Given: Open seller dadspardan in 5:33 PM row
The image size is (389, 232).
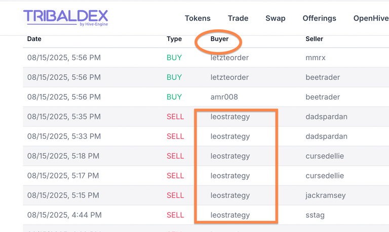Looking at the screenshot, I should 326,136.
